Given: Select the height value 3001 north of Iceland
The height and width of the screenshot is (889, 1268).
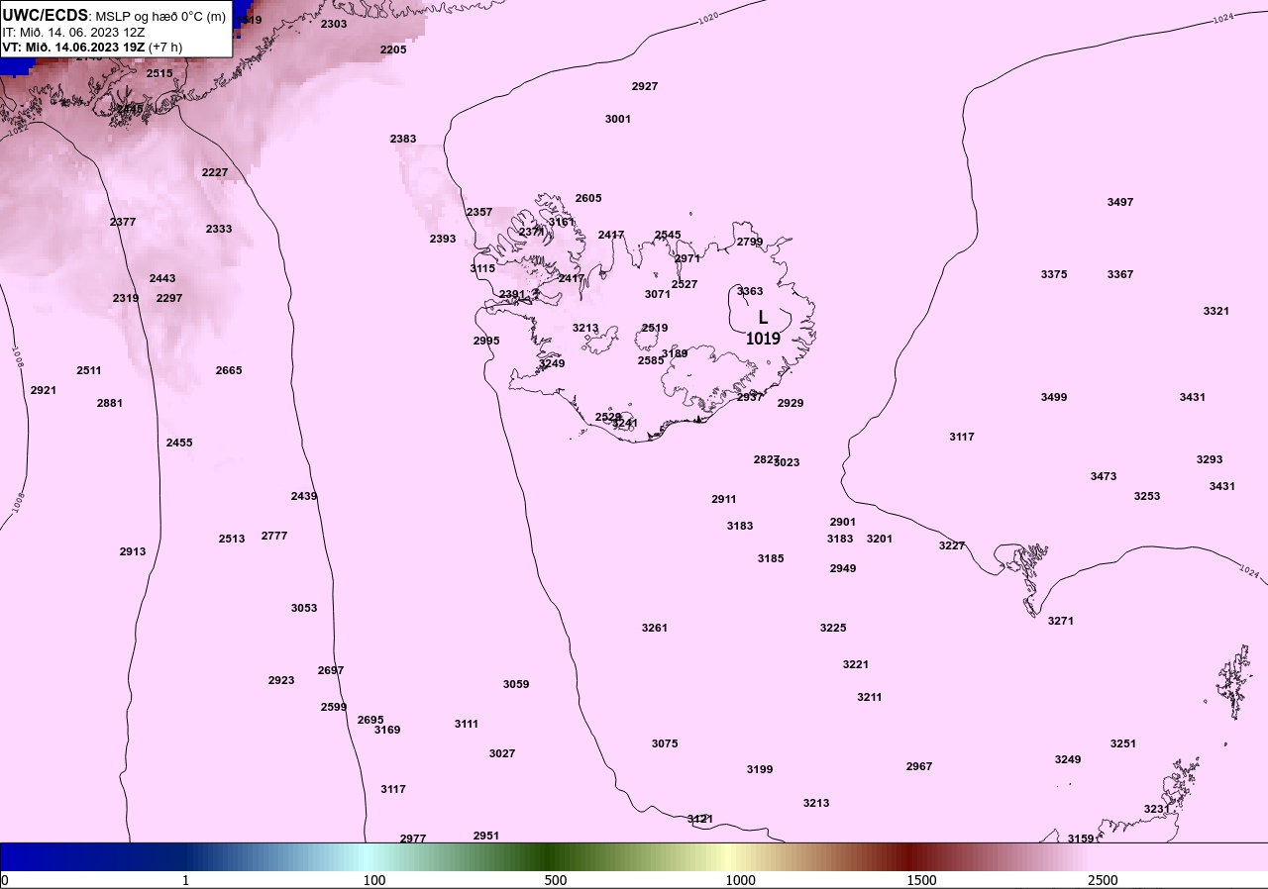Looking at the screenshot, I should coord(618,119).
